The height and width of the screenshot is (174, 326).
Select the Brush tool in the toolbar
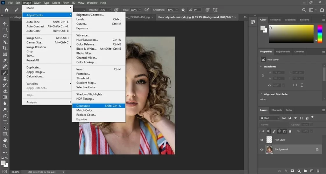pos(5,73)
